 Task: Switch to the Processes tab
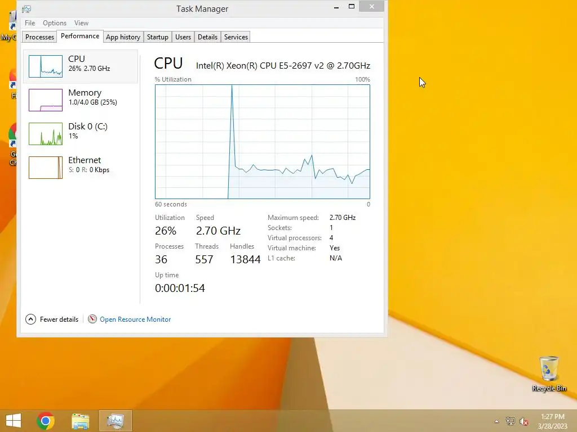39,37
